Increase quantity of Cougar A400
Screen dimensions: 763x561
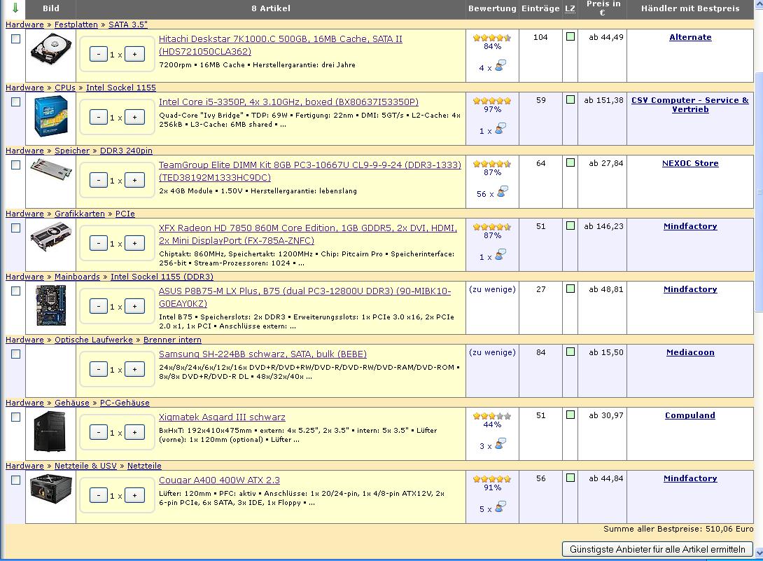pos(135,496)
